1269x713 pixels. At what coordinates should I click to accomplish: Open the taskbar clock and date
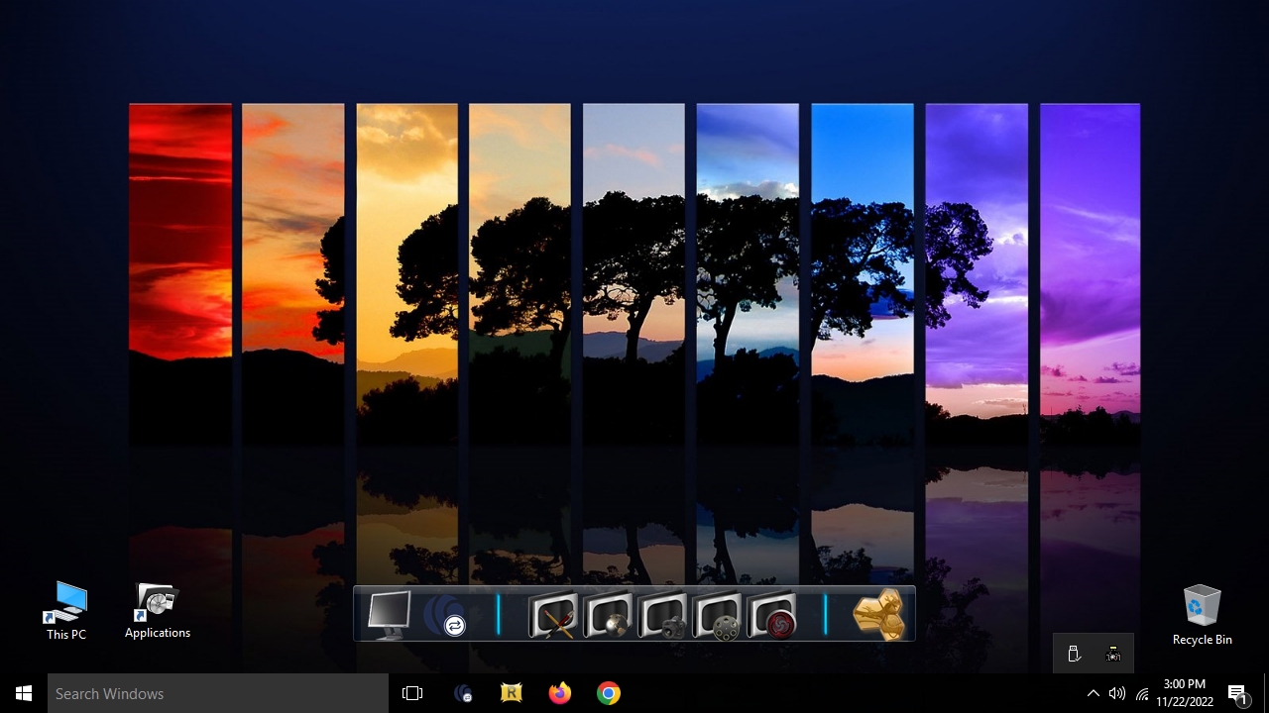pos(1185,693)
